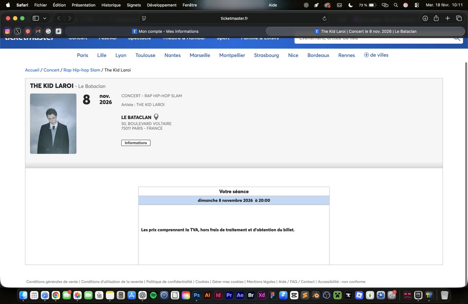Select The Kid Laroi Bataclan tab
The width and height of the screenshot is (468, 304).
(365, 31)
